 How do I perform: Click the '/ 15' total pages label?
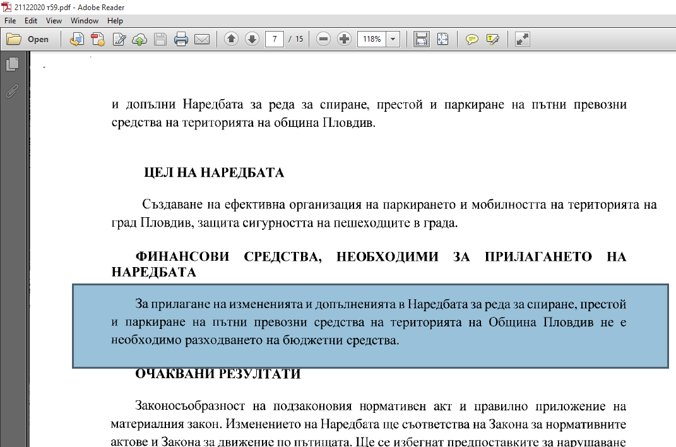point(296,39)
